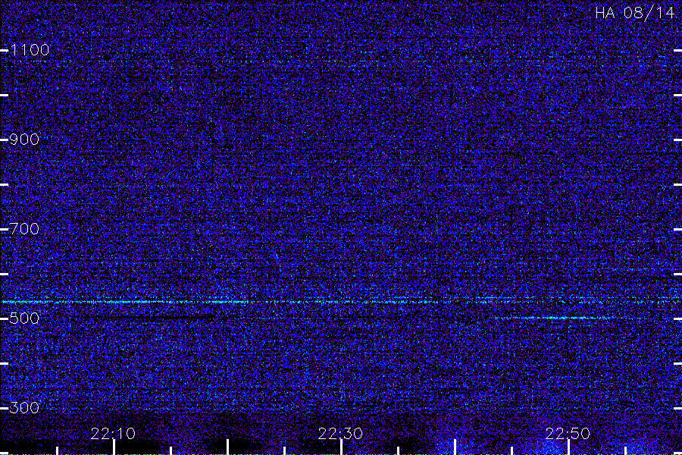Click the 300 frequency axis label
Screen dimensions: 682x455
pos(24,408)
